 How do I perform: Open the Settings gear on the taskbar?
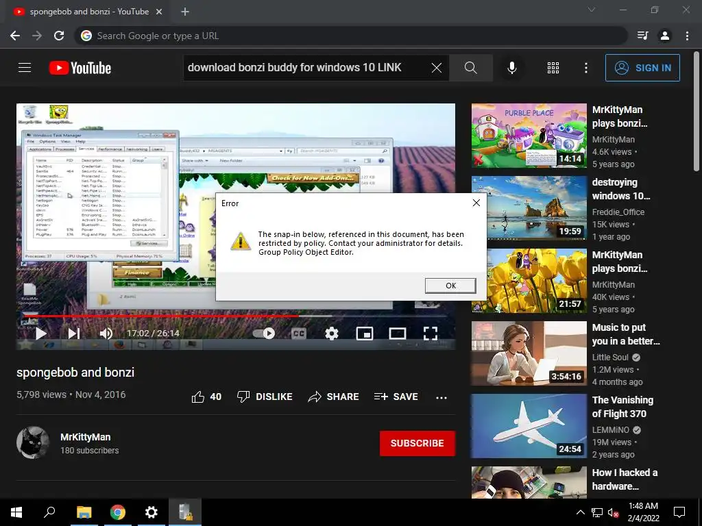coord(152,512)
